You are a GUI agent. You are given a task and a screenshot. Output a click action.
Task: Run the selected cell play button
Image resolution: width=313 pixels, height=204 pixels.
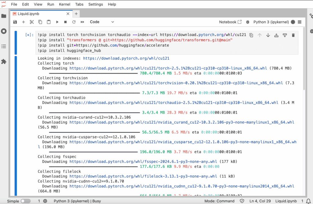tap(57, 22)
